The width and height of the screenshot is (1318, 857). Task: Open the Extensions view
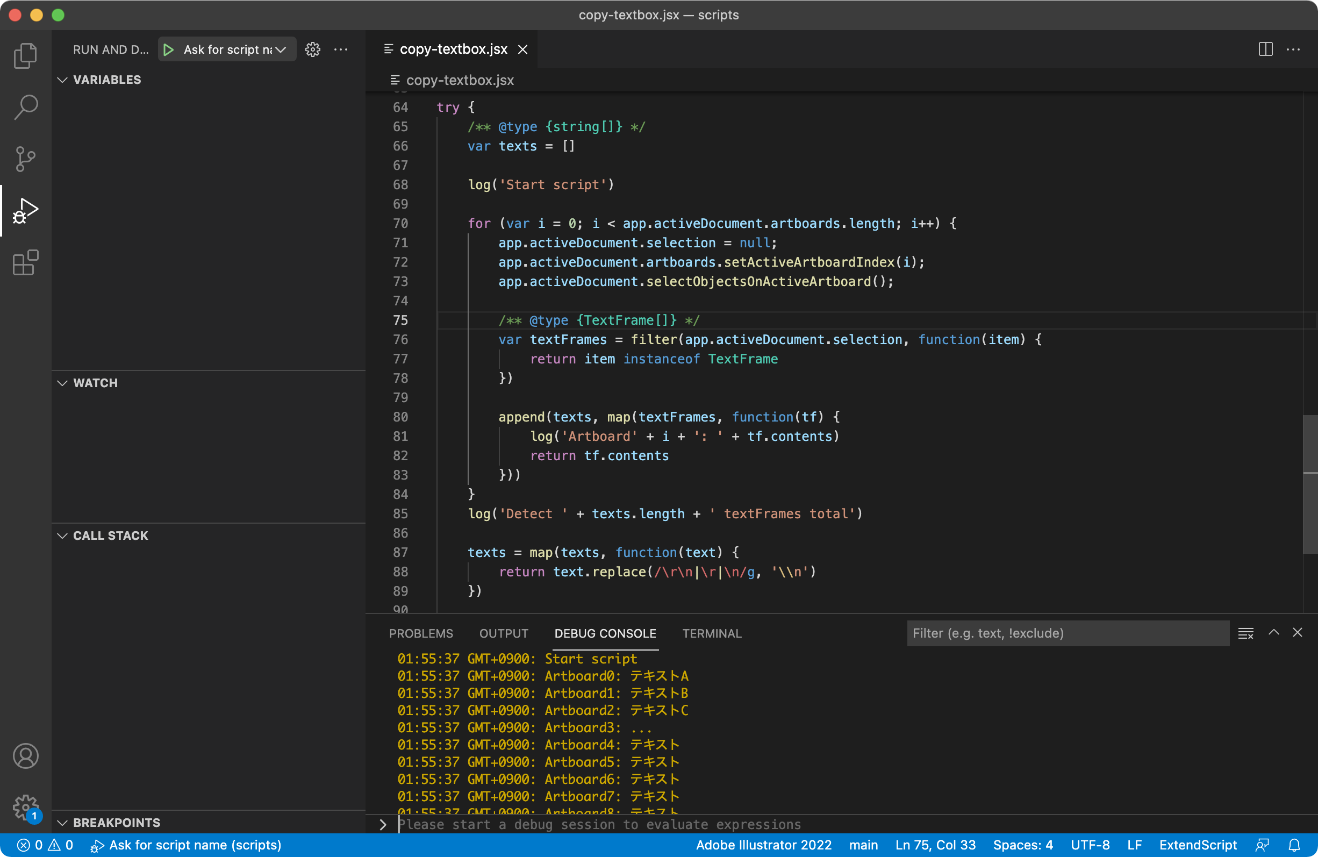tap(25, 262)
